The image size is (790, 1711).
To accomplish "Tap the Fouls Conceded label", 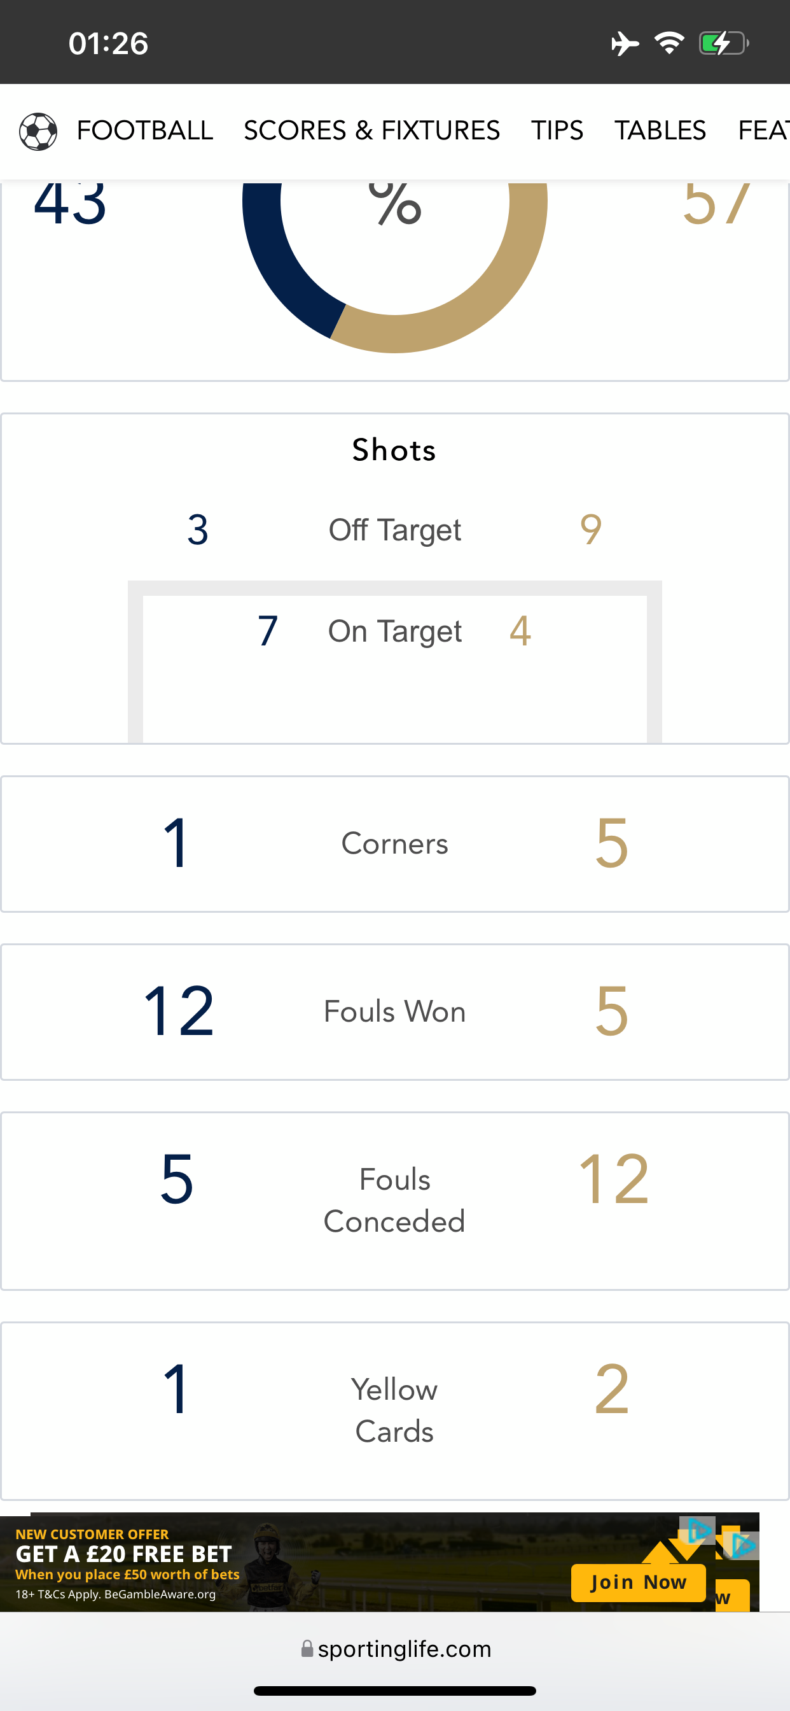I will click(x=394, y=1201).
